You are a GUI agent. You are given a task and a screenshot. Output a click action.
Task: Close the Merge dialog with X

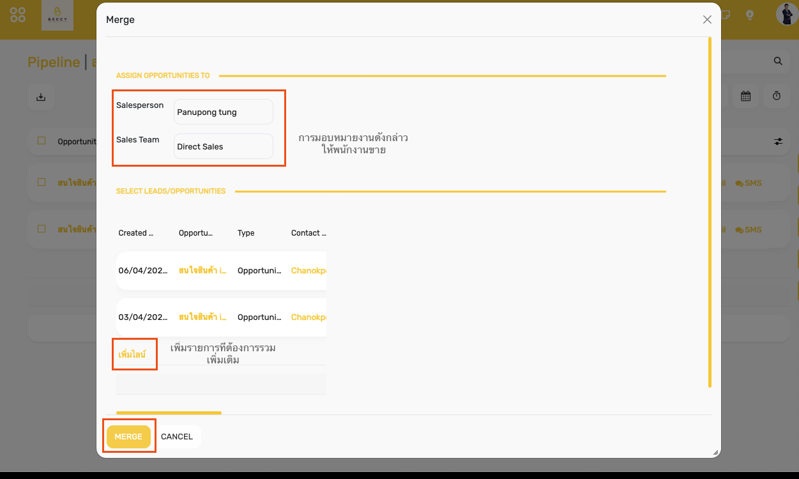[x=707, y=20]
